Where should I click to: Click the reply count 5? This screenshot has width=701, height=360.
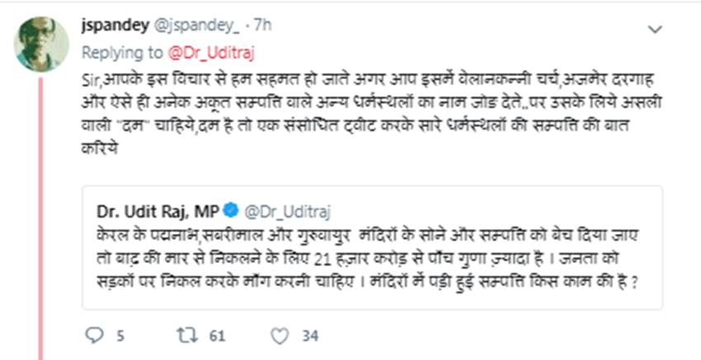[120, 335]
